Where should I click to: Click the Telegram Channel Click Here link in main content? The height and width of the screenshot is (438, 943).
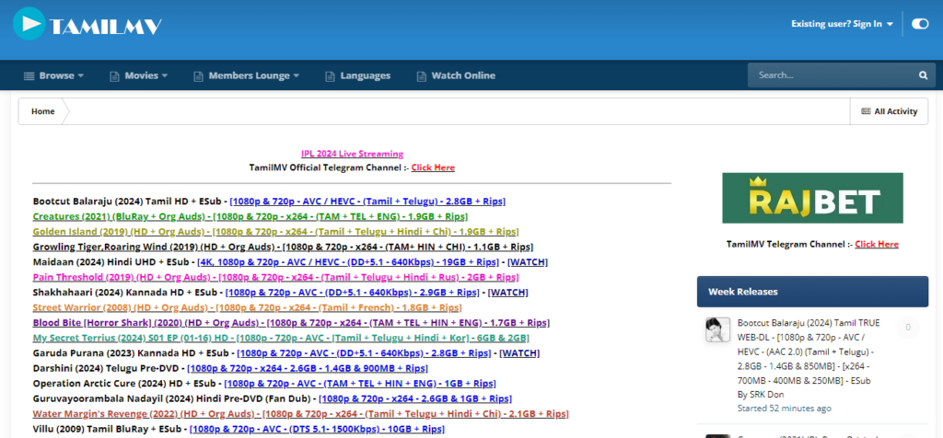(433, 167)
